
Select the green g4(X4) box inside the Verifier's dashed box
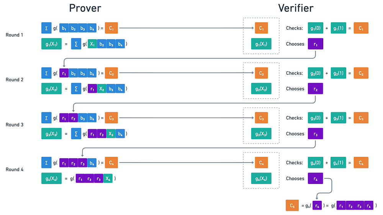pyautogui.click(x=261, y=179)
